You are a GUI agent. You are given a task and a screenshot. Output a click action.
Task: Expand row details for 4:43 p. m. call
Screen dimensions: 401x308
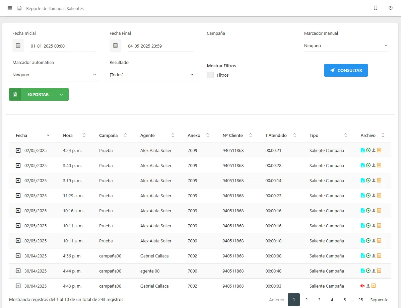click(18, 286)
